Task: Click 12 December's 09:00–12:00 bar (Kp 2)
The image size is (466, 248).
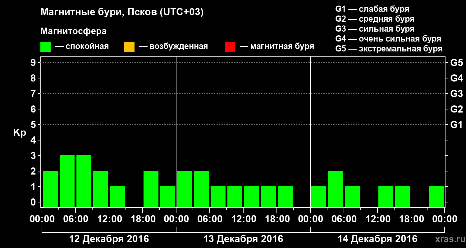Action: 101,189
